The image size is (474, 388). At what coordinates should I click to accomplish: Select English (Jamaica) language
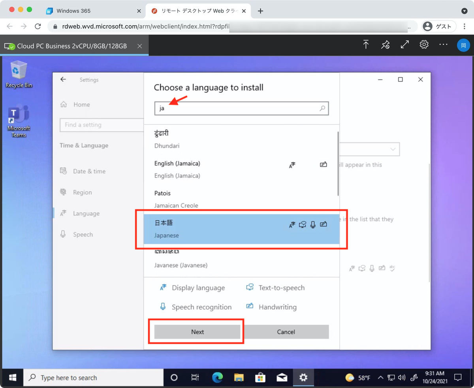pos(241,169)
